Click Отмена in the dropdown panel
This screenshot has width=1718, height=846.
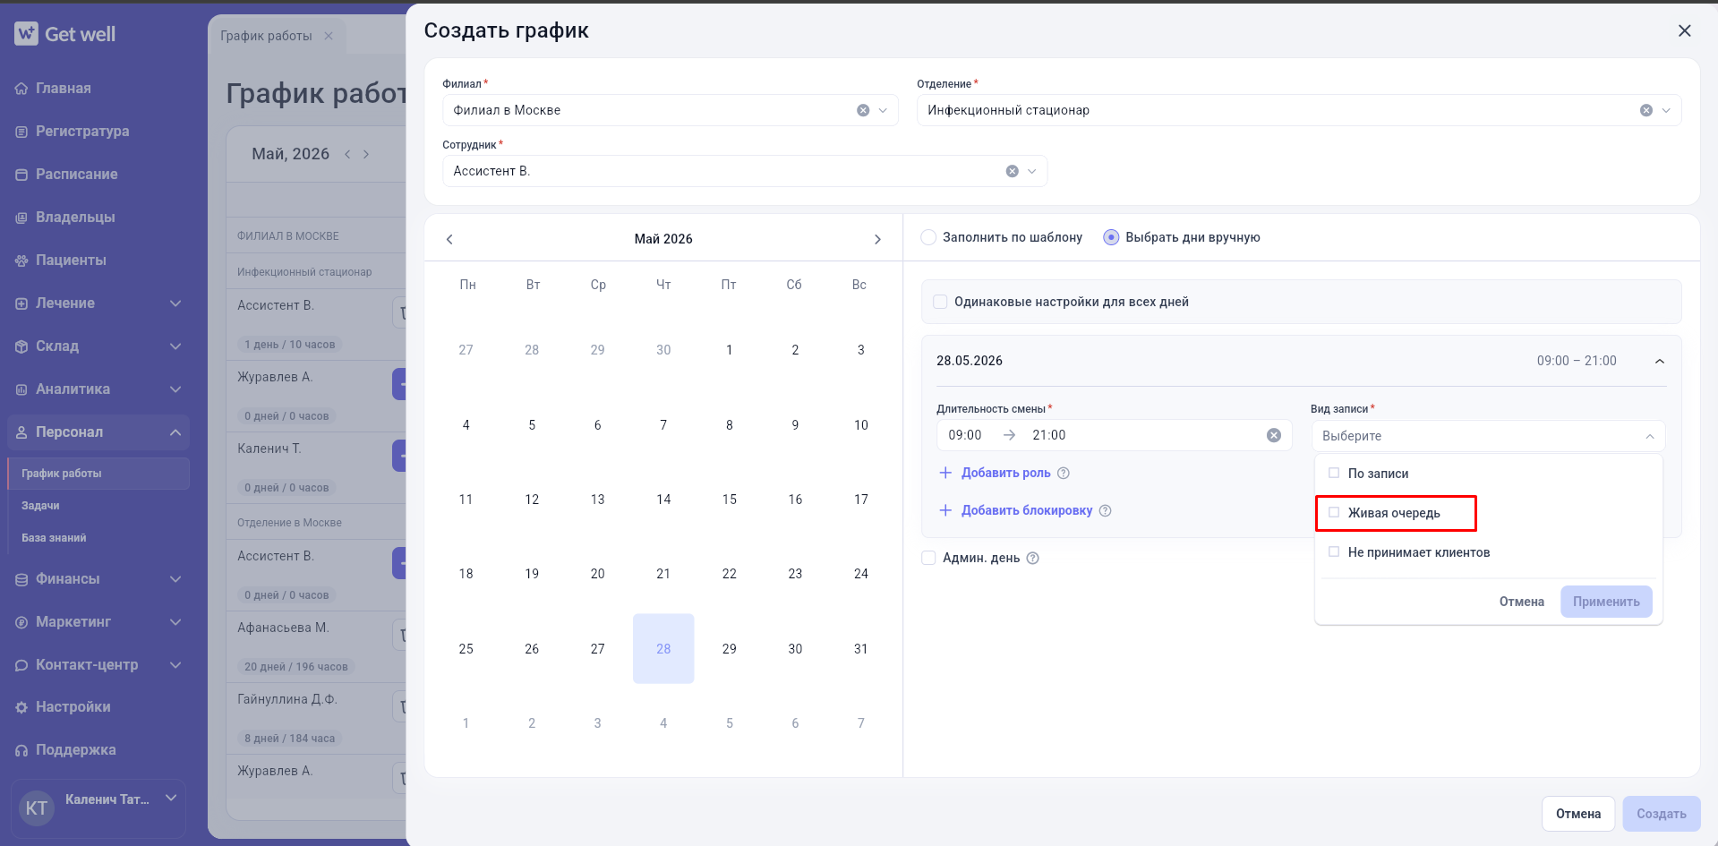(x=1521, y=602)
